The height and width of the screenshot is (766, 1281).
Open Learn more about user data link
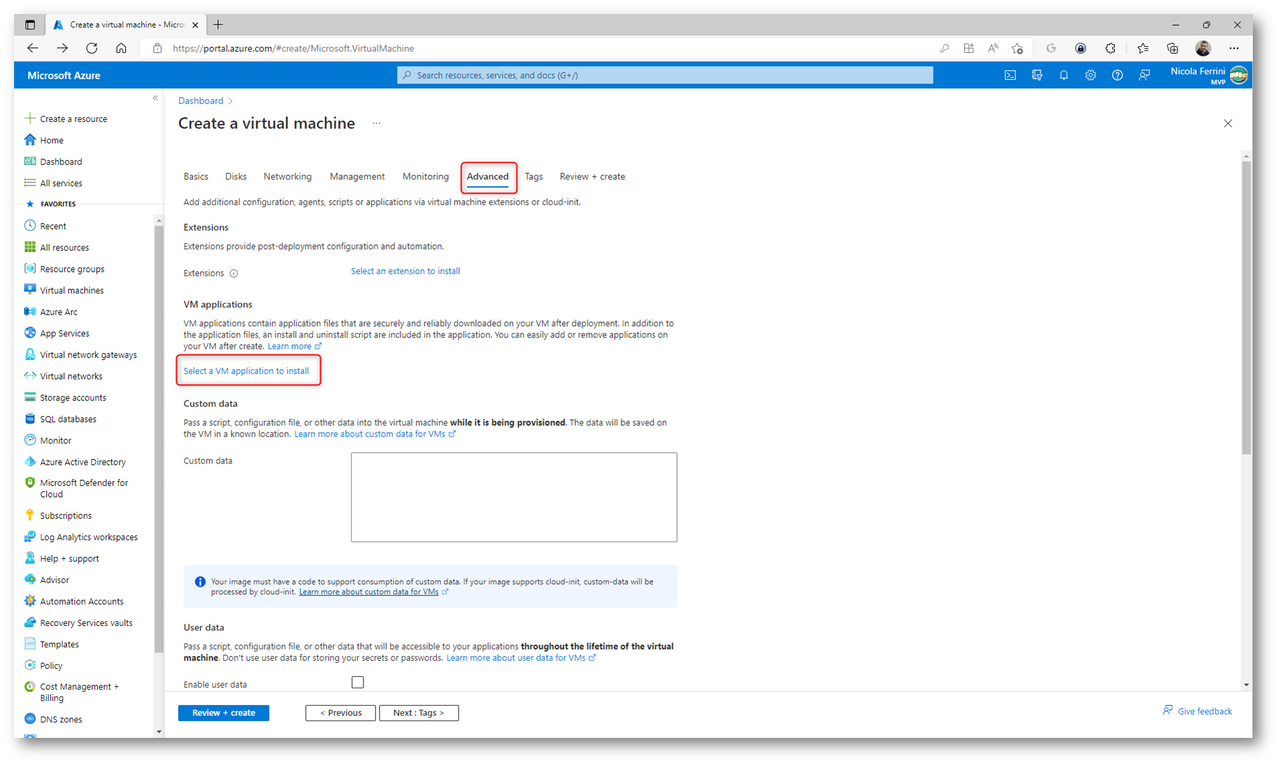pos(520,658)
